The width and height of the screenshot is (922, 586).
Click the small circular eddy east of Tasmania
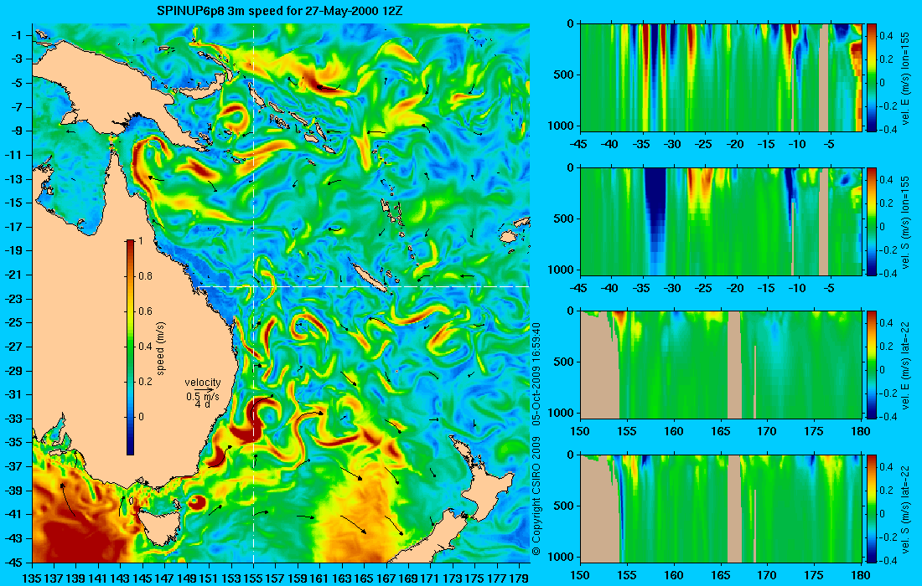[197, 502]
